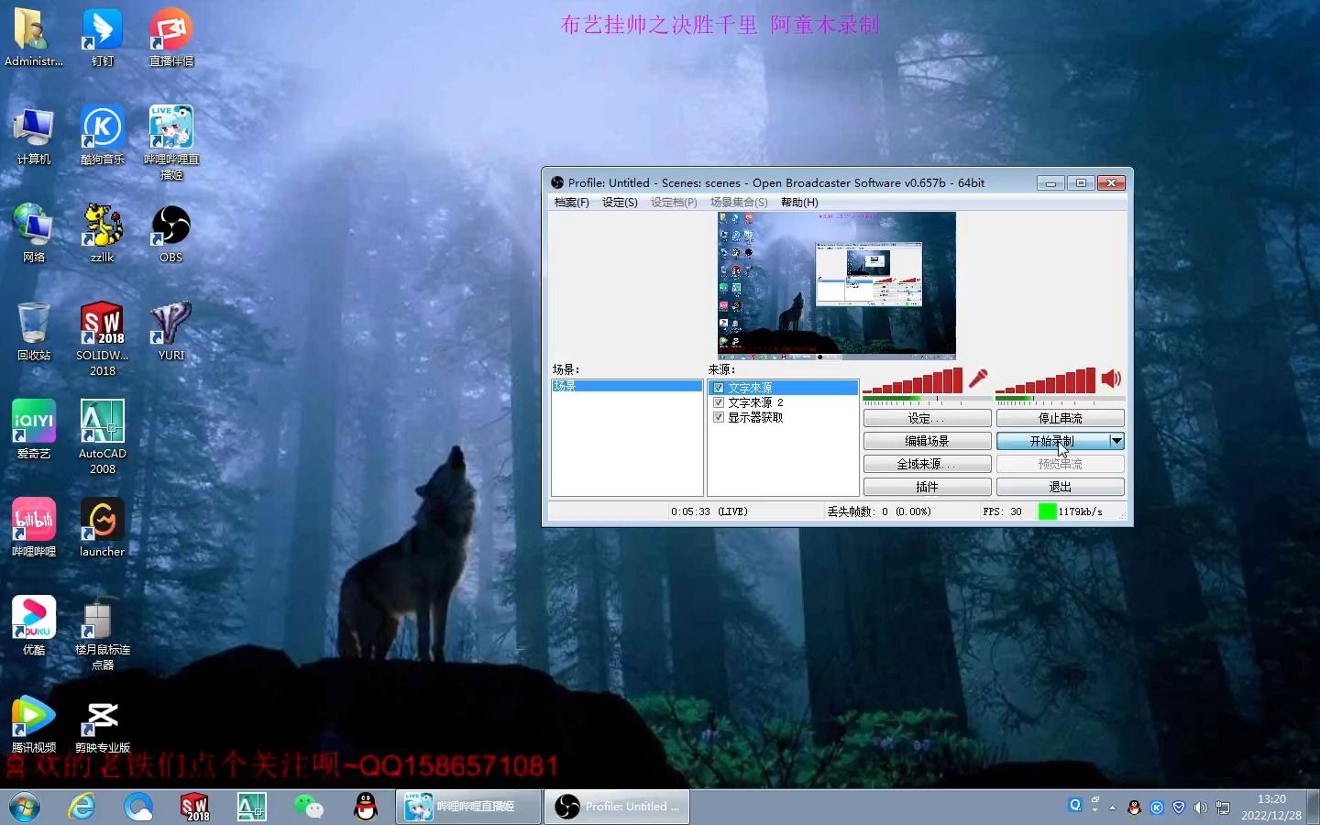Open 回收站 recycle bin

coord(34,333)
